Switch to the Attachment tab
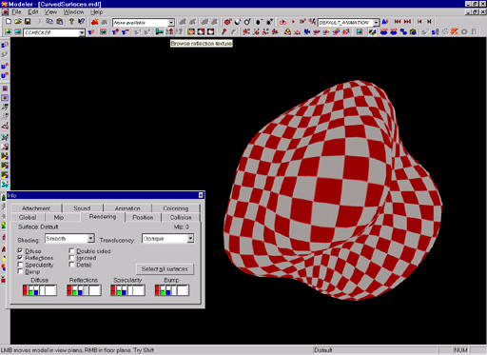Image resolution: width=487 pixels, height=355 pixels. coord(36,208)
